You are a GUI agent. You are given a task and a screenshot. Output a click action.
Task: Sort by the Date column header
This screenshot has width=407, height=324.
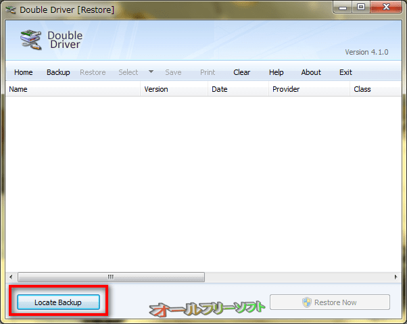coord(238,89)
